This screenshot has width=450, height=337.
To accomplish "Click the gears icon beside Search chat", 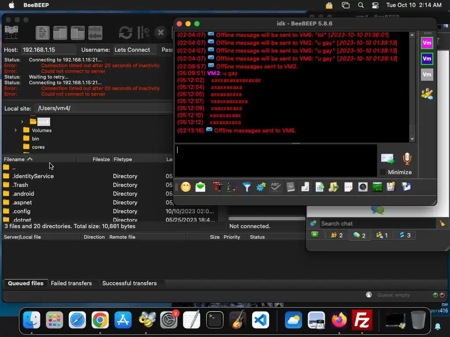I will [313, 223].
